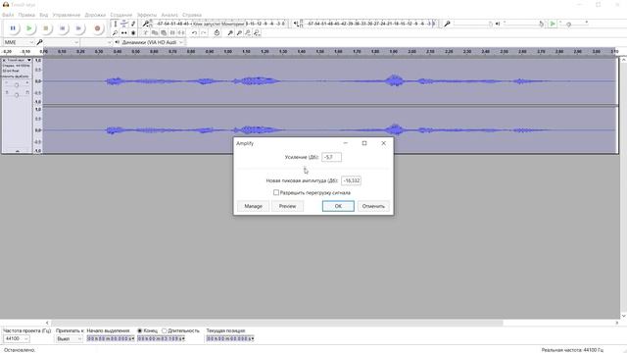Adjust the playback speed slider
This screenshot has height=353, width=627.
click(x=573, y=24)
